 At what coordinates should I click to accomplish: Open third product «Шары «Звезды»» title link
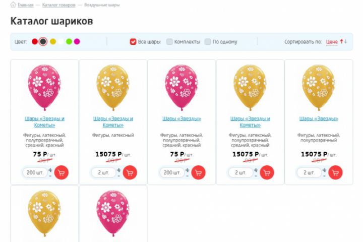tap(181, 119)
